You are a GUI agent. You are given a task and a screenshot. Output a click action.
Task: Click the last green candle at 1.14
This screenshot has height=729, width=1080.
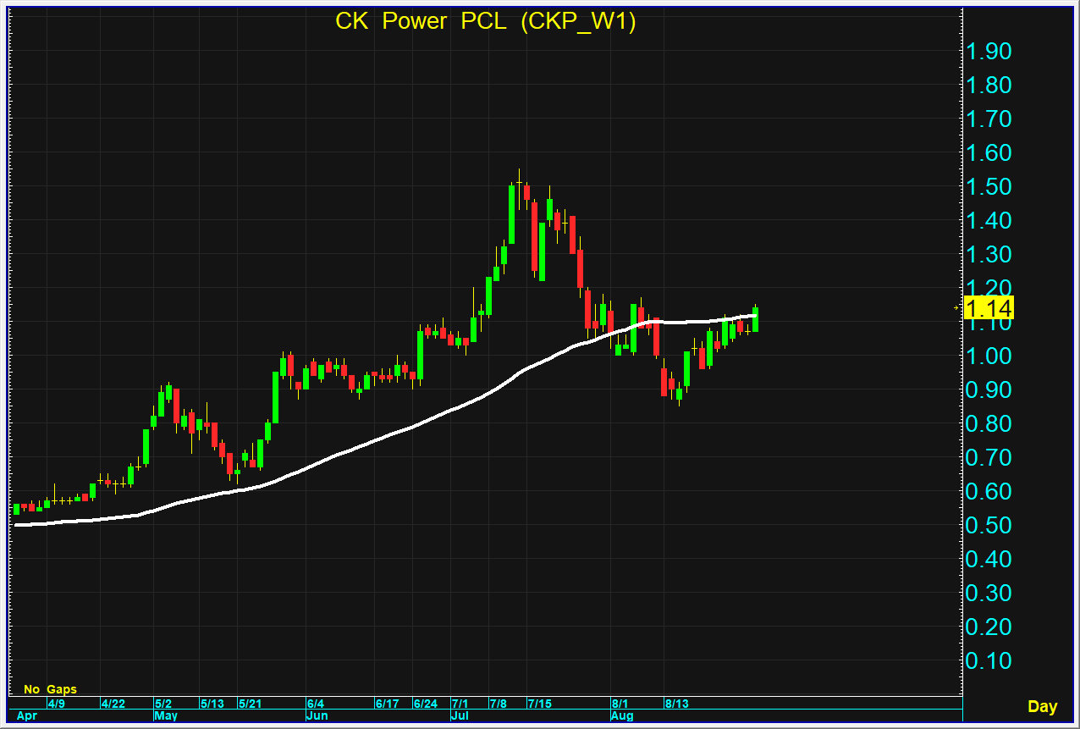click(755, 318)
